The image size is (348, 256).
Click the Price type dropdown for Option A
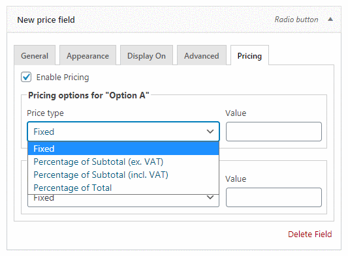point(123,132)
